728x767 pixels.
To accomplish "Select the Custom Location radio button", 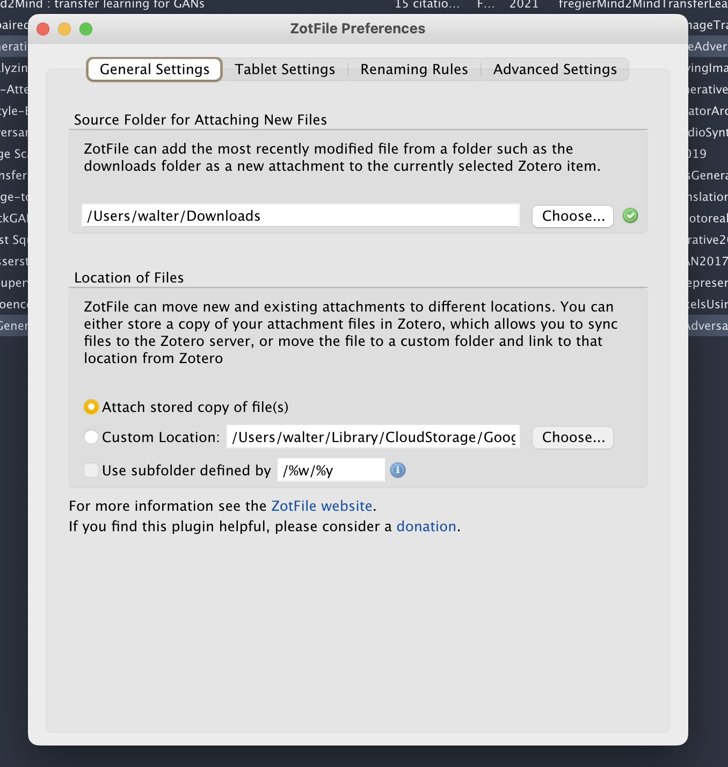I will pyautogui.click(x=91, y=437).
